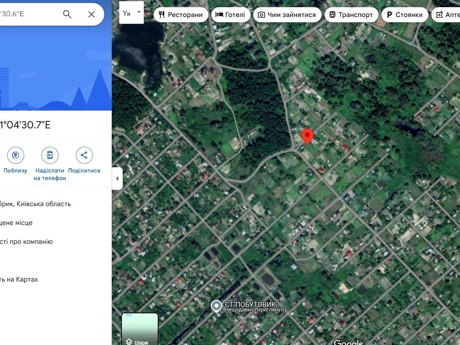Click the red location pin on map
This screenshot has height=345, width=460.
point(308,137)
